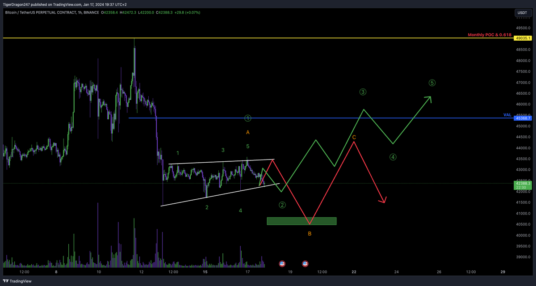The height and width of the screenshot is (286, 536).
Task: Click the date label 17 on time axis
Action: click(x=248, y=272)
